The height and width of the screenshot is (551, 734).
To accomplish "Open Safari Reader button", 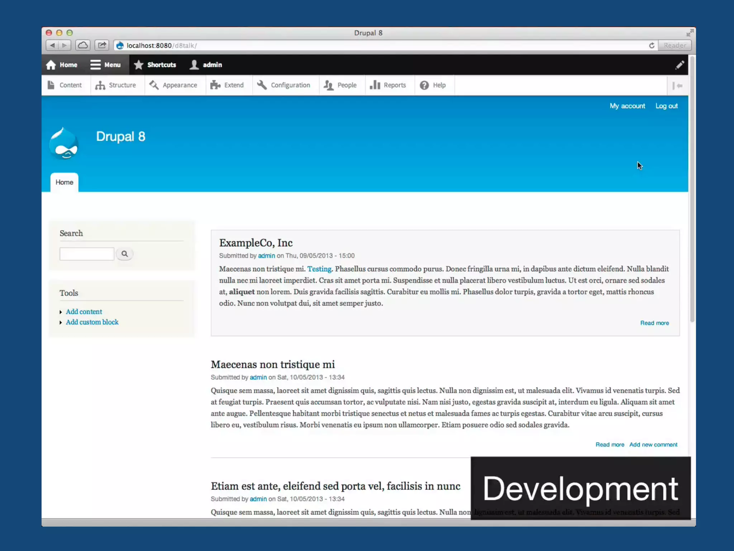I will pyautogui.click(x=675, y=46).
